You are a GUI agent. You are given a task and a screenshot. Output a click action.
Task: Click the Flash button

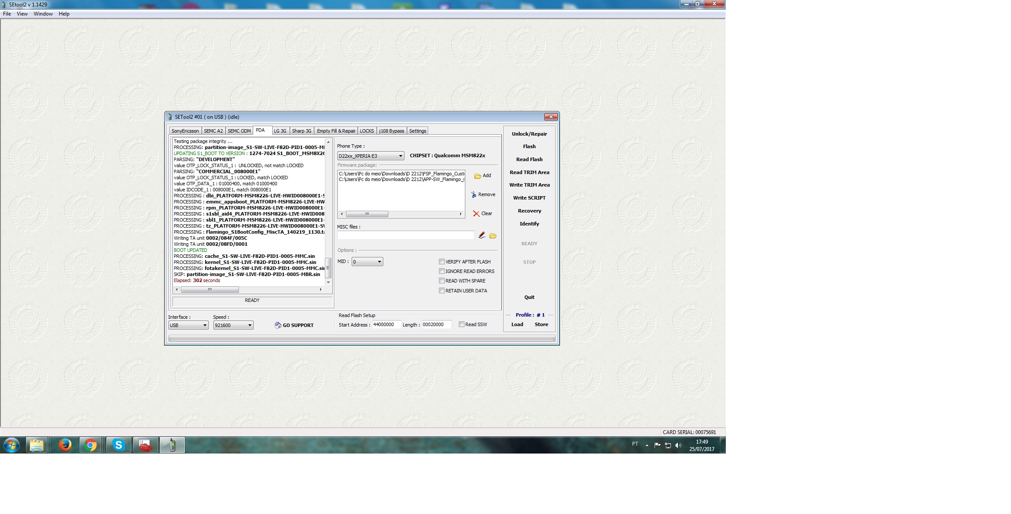pyautogui.click(x=529, y=146)
